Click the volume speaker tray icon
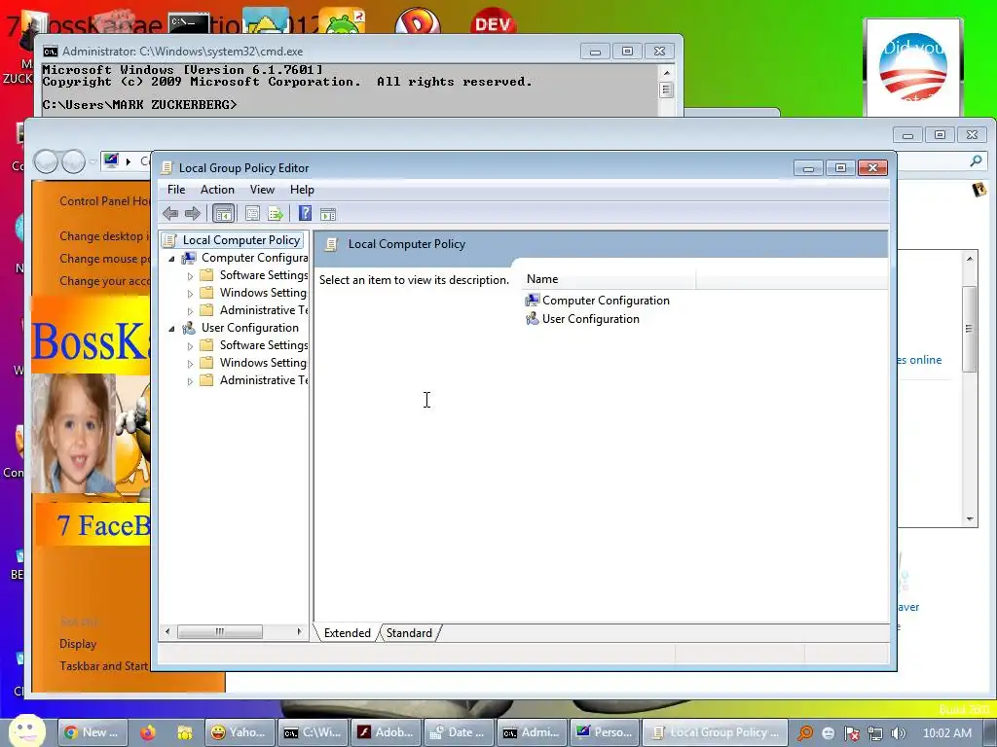This screenshot has width=997, height=747. 899,733
